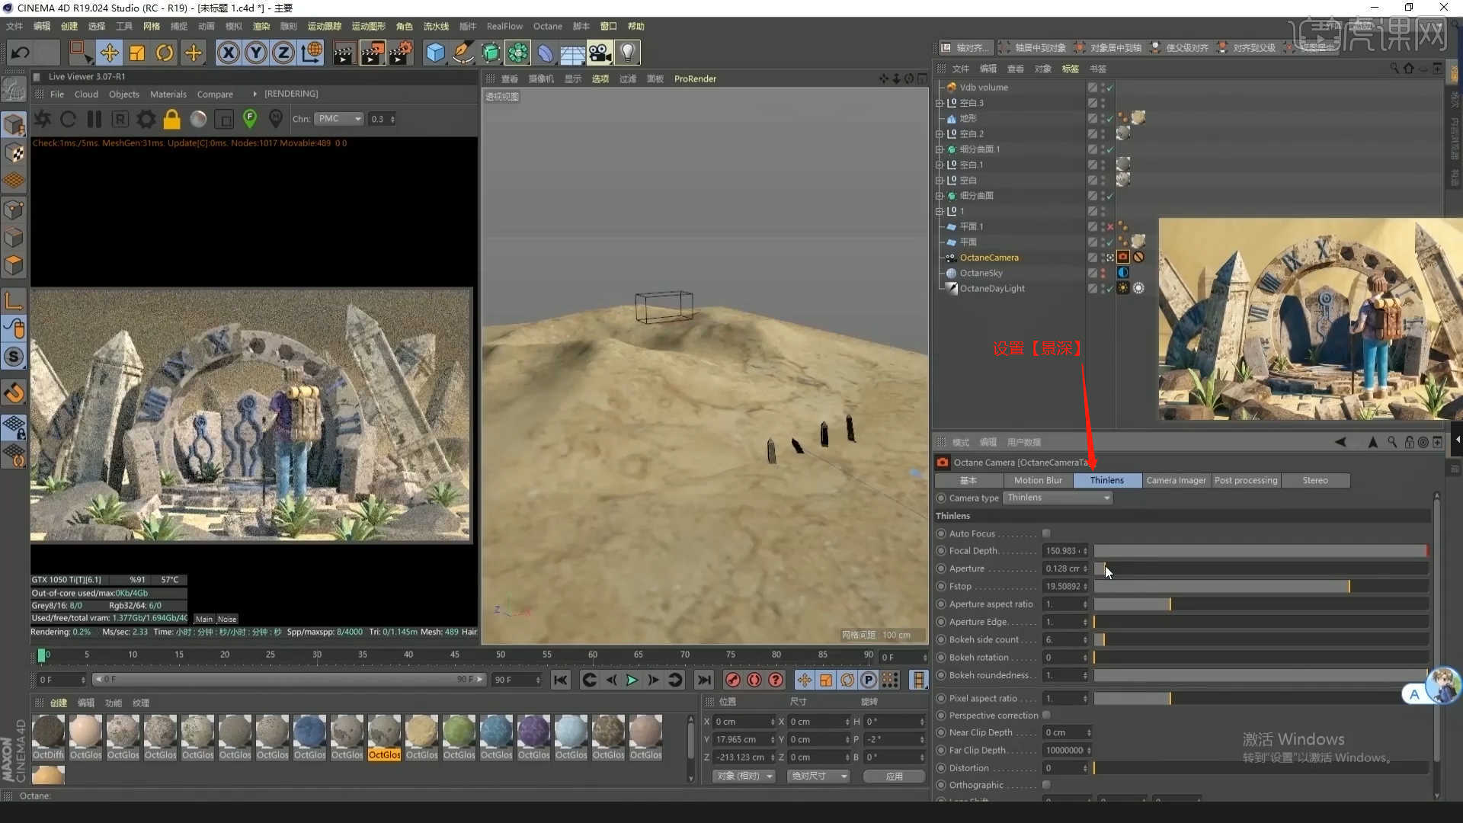1463x823 pixels.
Task: Click the 应用 apply button
Action: [894, 776]
